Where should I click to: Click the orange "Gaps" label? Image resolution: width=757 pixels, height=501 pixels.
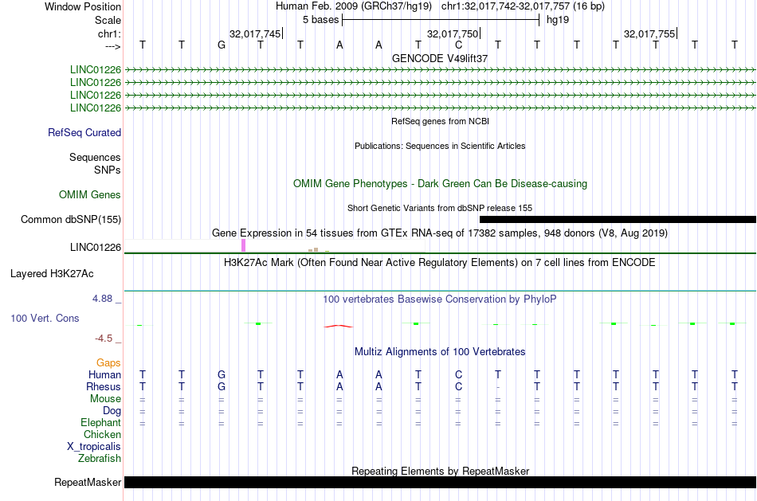pos(108,363)
